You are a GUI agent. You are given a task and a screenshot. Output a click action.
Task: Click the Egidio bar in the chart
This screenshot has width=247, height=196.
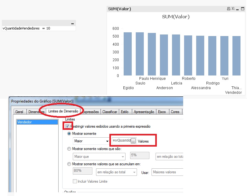tap(127, 54)
